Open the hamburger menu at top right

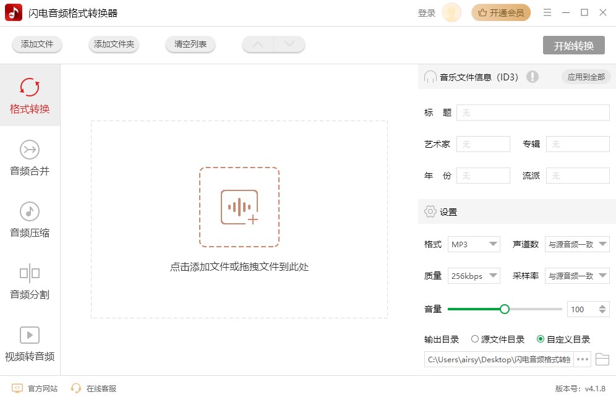[x=547, y=12]
